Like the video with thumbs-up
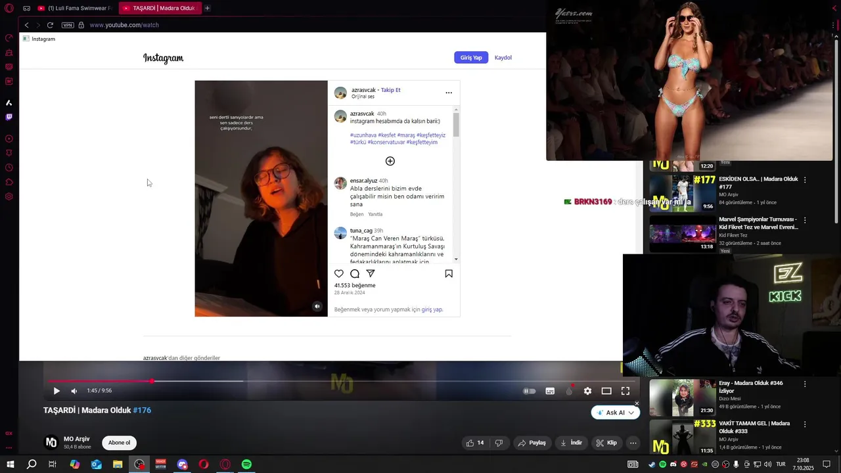Viewport: 841px width, 473px height. coord(475,443)
